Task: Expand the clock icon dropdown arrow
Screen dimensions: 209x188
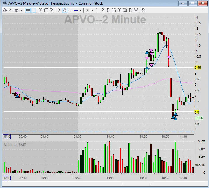Action: 92,10
